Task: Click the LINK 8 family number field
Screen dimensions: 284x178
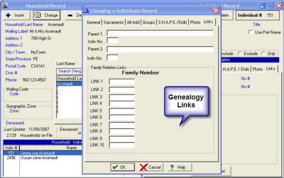Action: tap(122, 131)
